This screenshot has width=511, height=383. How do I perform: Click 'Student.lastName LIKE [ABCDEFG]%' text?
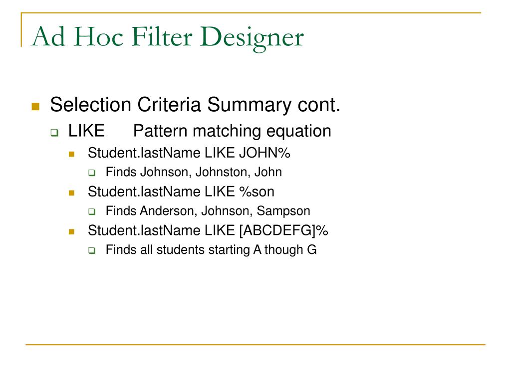click(x=208, y=230)
